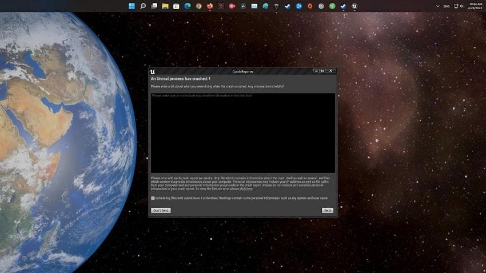Open the 'click here' link to view files
Screen dimensions: 486x273
246,189
